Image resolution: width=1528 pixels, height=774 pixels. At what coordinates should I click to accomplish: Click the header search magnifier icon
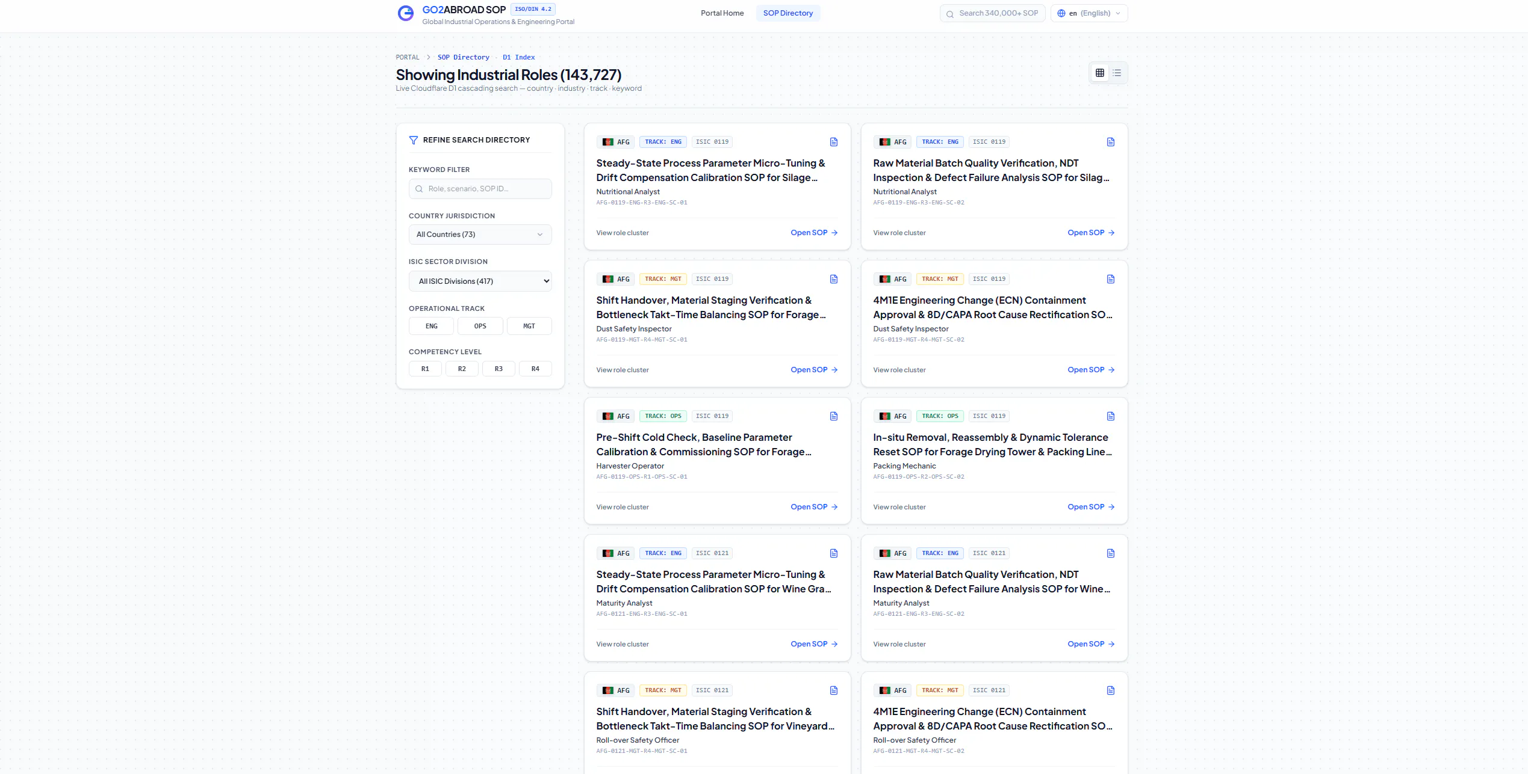click(950, 14)
